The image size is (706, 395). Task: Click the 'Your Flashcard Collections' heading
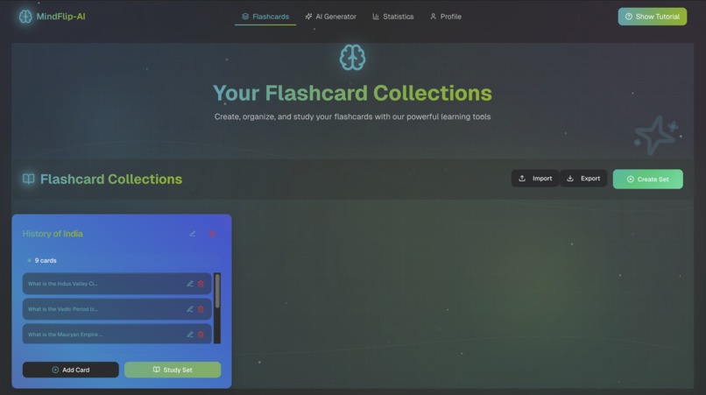point(352,93)
